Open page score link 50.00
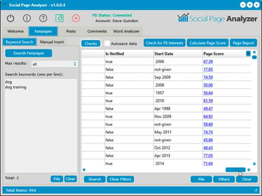 tap(208, 85)
